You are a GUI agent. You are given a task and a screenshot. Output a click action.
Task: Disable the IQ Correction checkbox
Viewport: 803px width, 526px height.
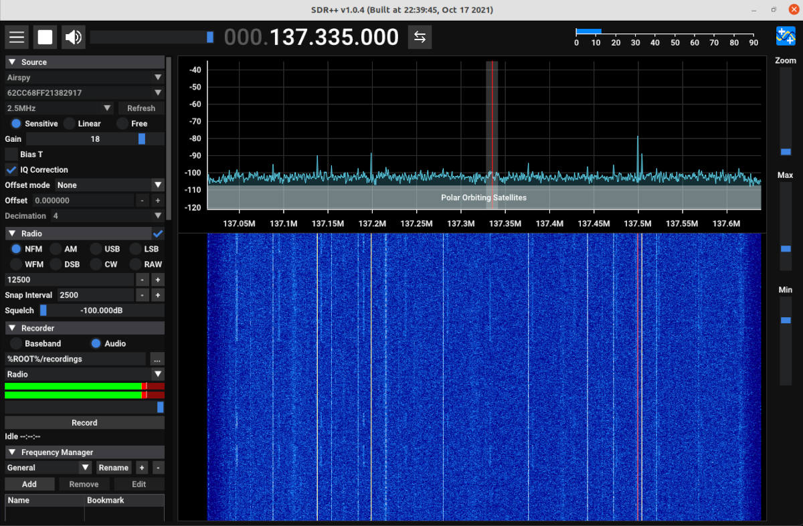click(x=10, y=169)
